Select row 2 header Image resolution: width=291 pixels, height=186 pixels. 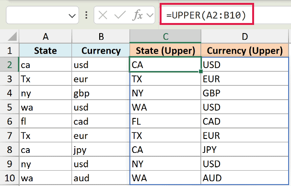pyautogui.click(x=10, y=65)
